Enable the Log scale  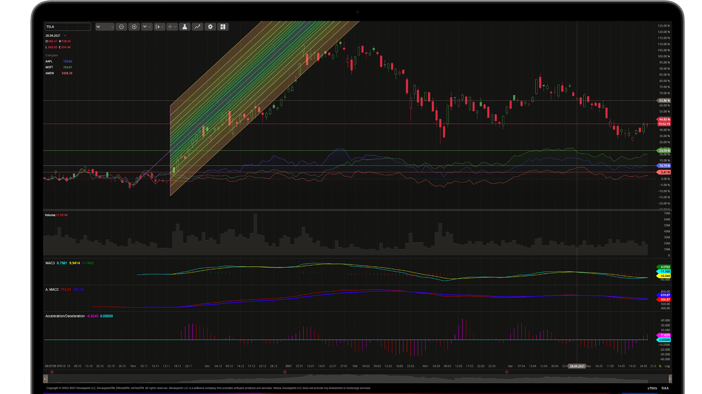click(x=667, y=366)
